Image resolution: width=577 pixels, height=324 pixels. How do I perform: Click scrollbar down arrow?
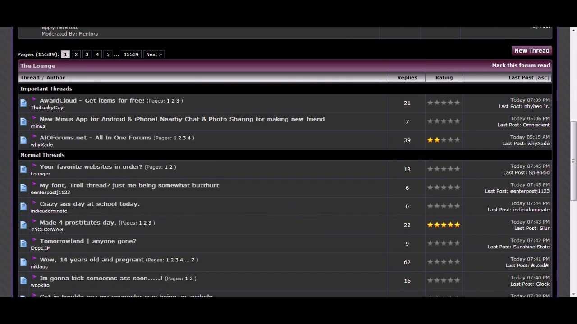pyautogui.click(x=573, y=294)
